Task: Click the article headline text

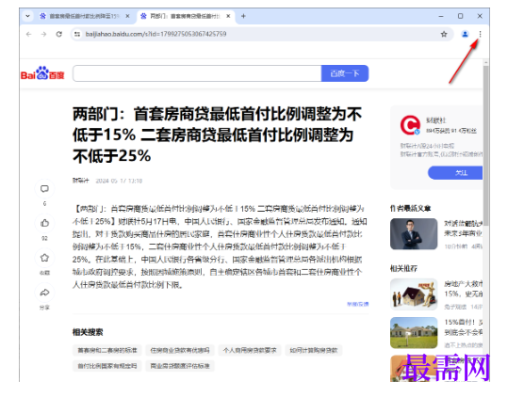Action: (217, 135)
